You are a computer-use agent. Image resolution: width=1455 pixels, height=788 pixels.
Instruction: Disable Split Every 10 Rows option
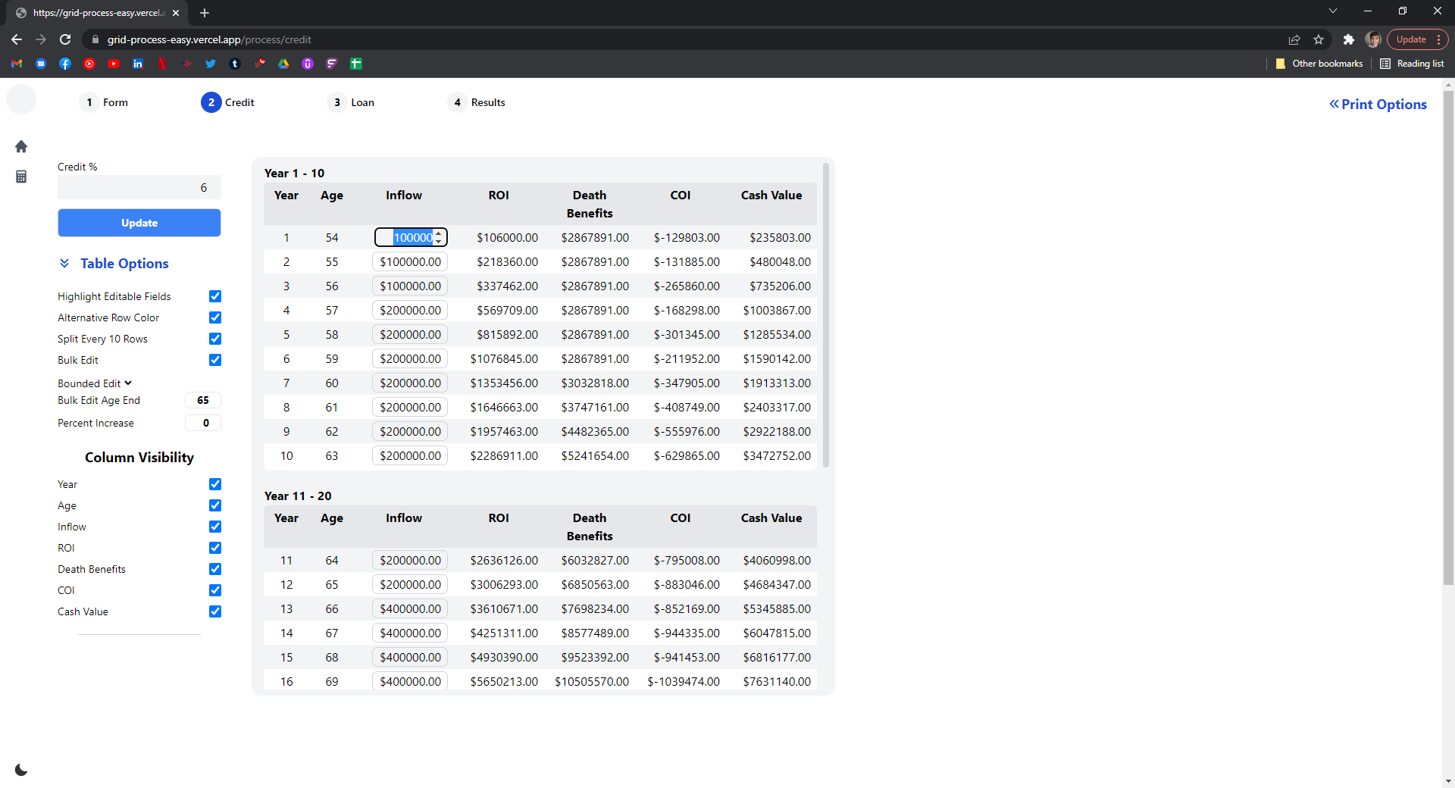[215, 339]
